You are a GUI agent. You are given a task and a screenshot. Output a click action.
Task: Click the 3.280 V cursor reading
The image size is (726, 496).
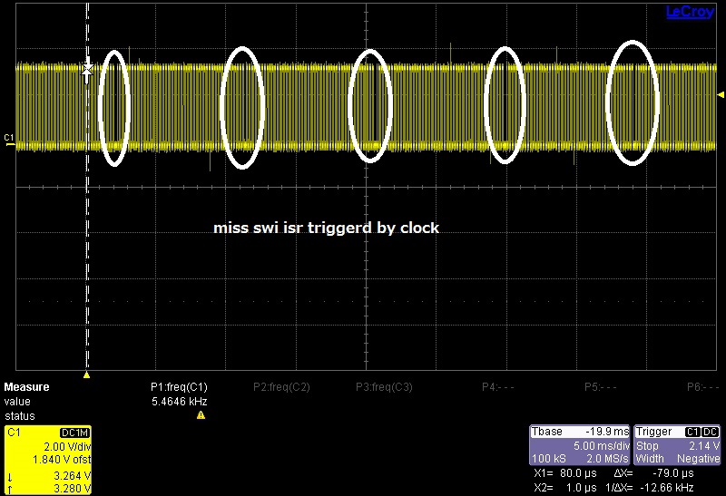click(73, 489)
